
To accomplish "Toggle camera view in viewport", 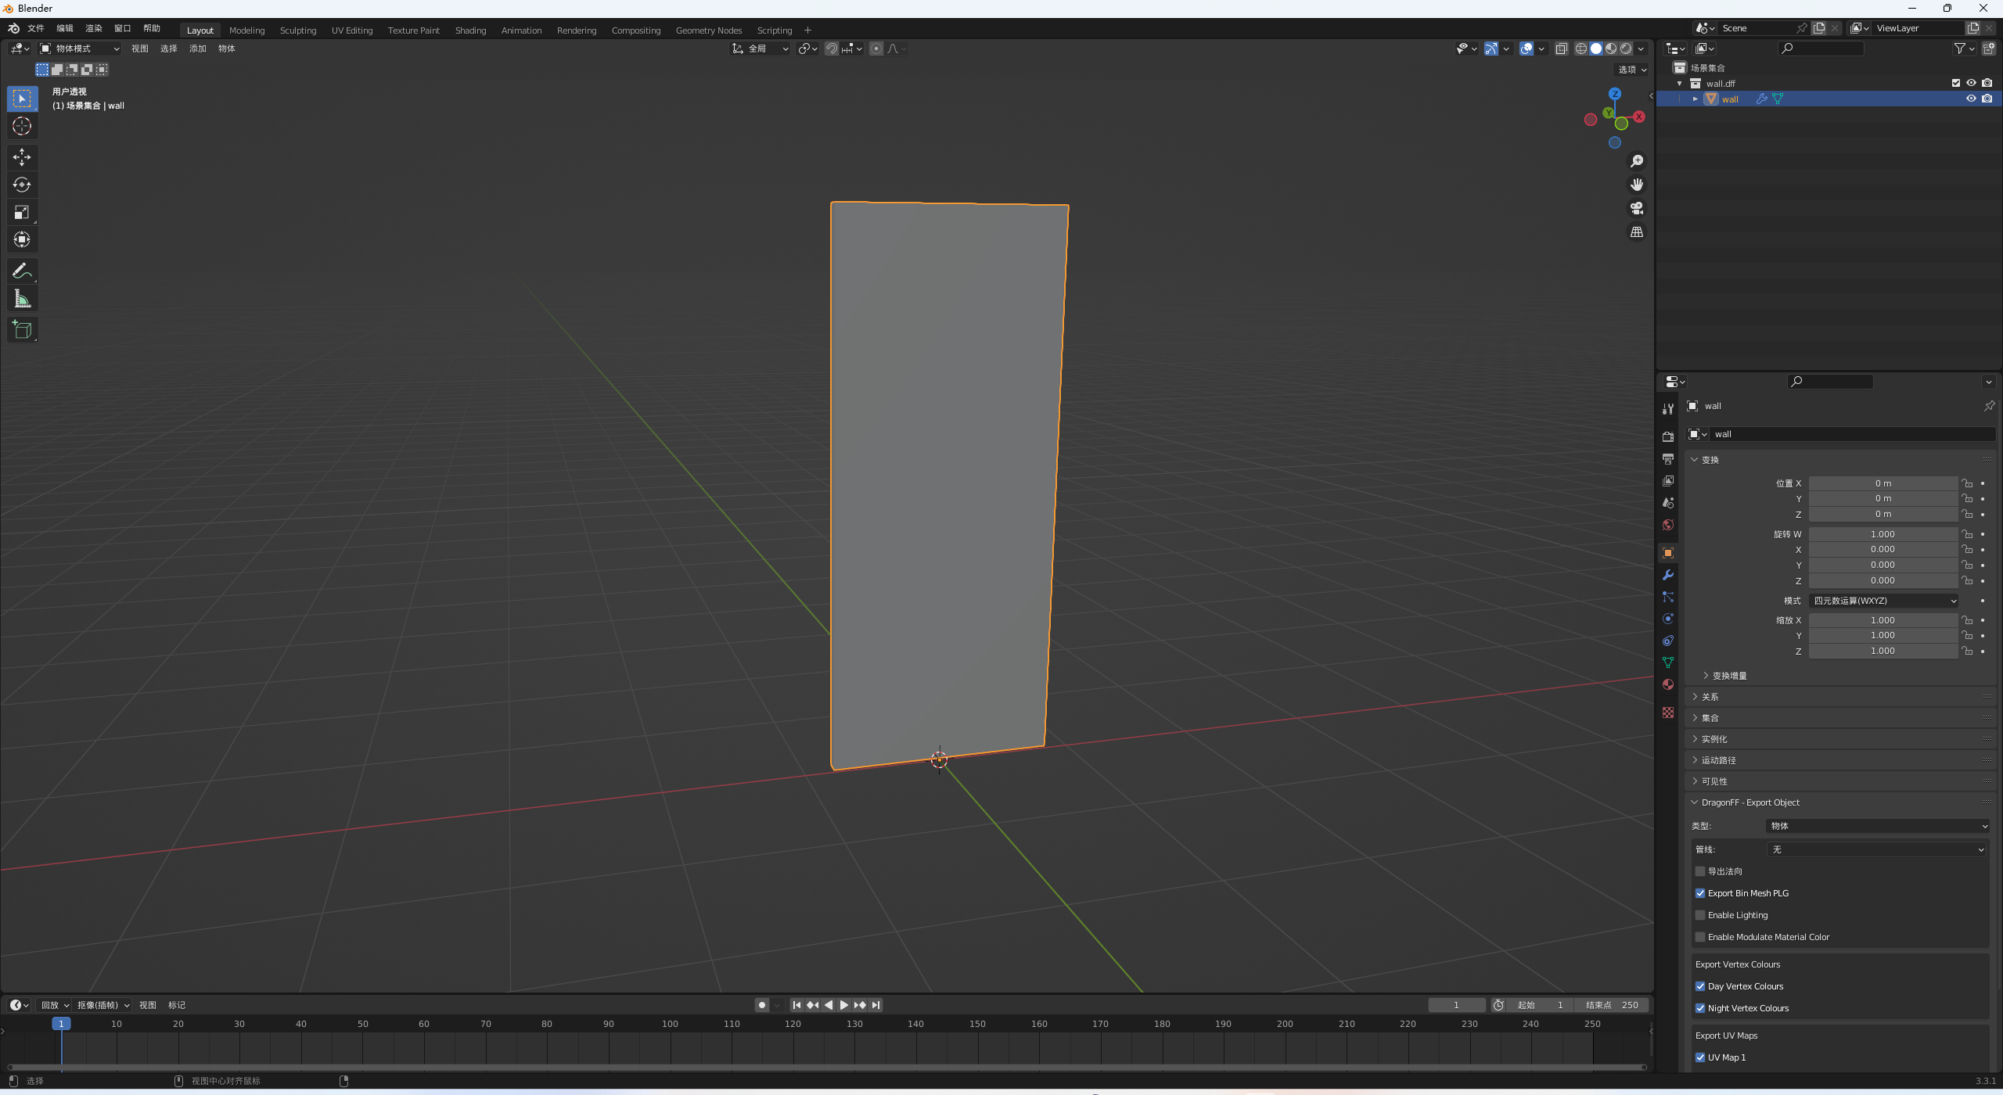I will tap(1636, 208).
